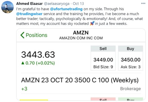Open the Oct 13 tweet timestamp
148x102 pixels.
coord(78,4)
